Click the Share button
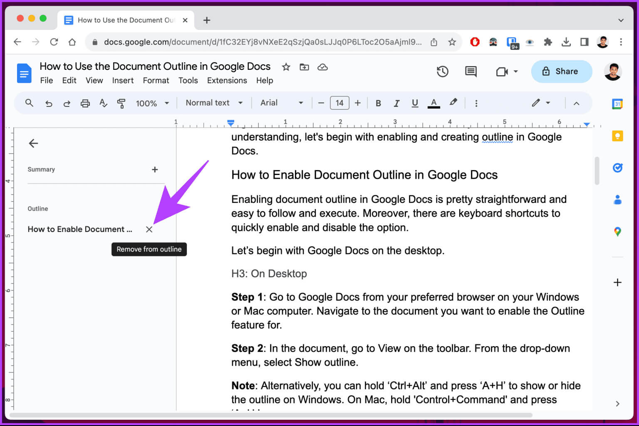 coord(561,71)
